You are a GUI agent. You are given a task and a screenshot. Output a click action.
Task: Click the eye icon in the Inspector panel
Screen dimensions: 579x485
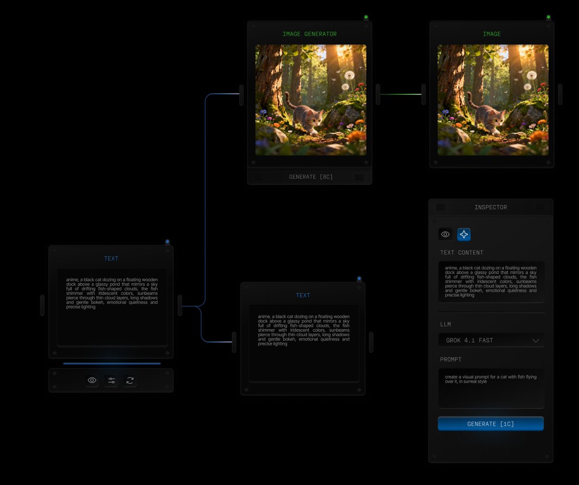pyautogui.click(x=445, y=234)
